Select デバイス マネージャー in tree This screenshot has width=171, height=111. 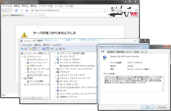[x=39, y=75]
